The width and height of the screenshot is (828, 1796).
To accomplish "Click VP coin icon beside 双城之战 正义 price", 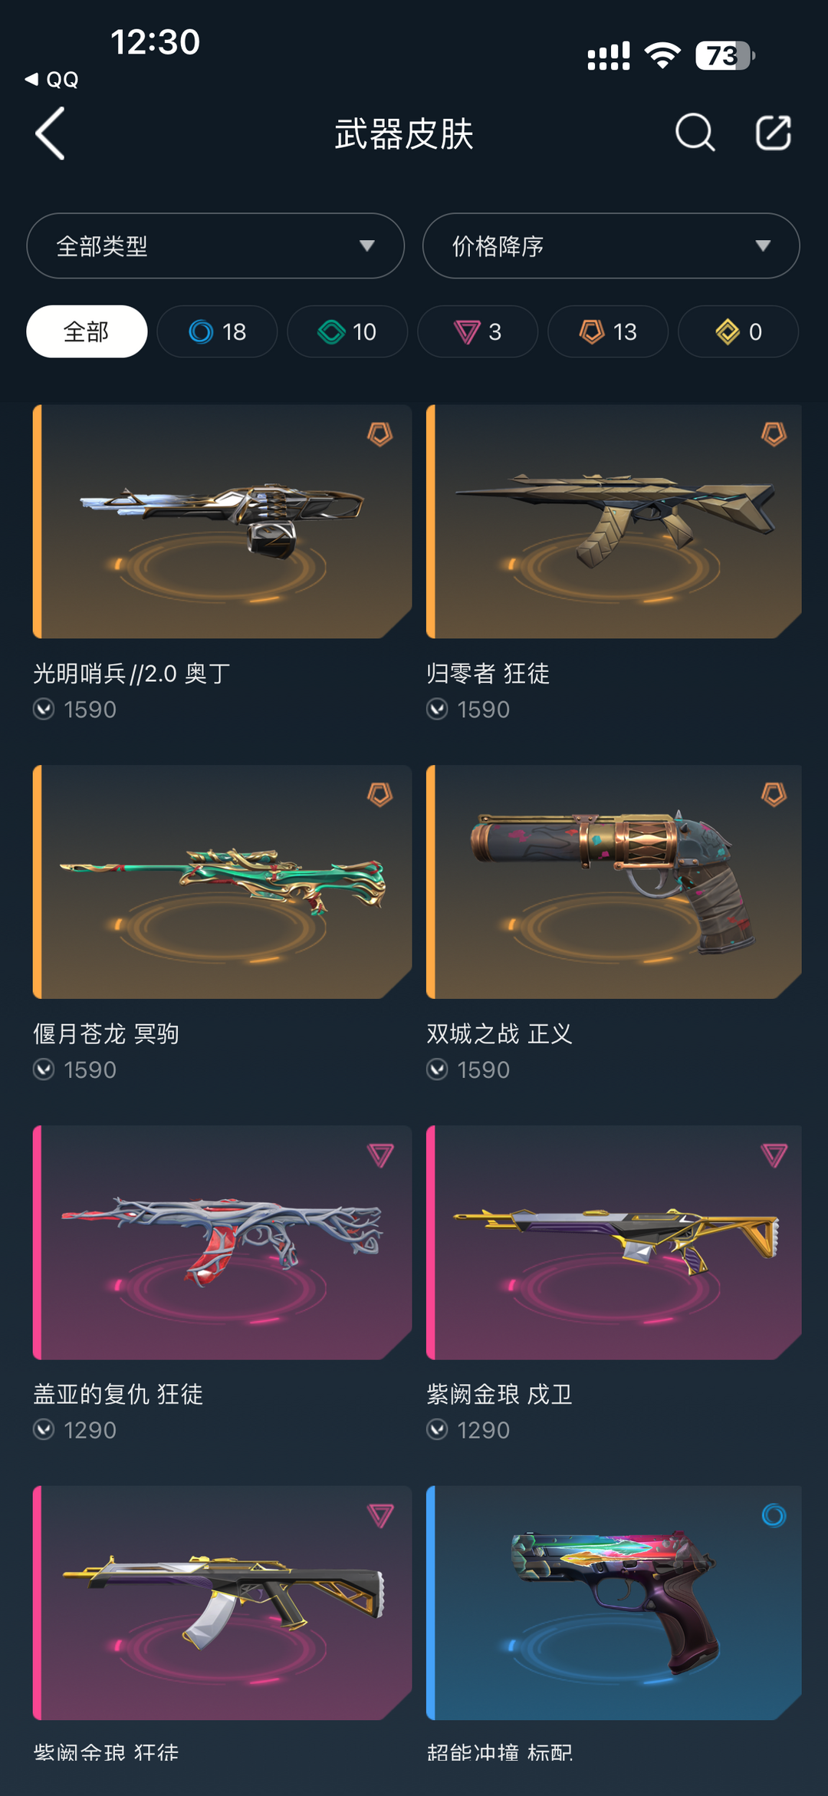I will coord(437,1069).
